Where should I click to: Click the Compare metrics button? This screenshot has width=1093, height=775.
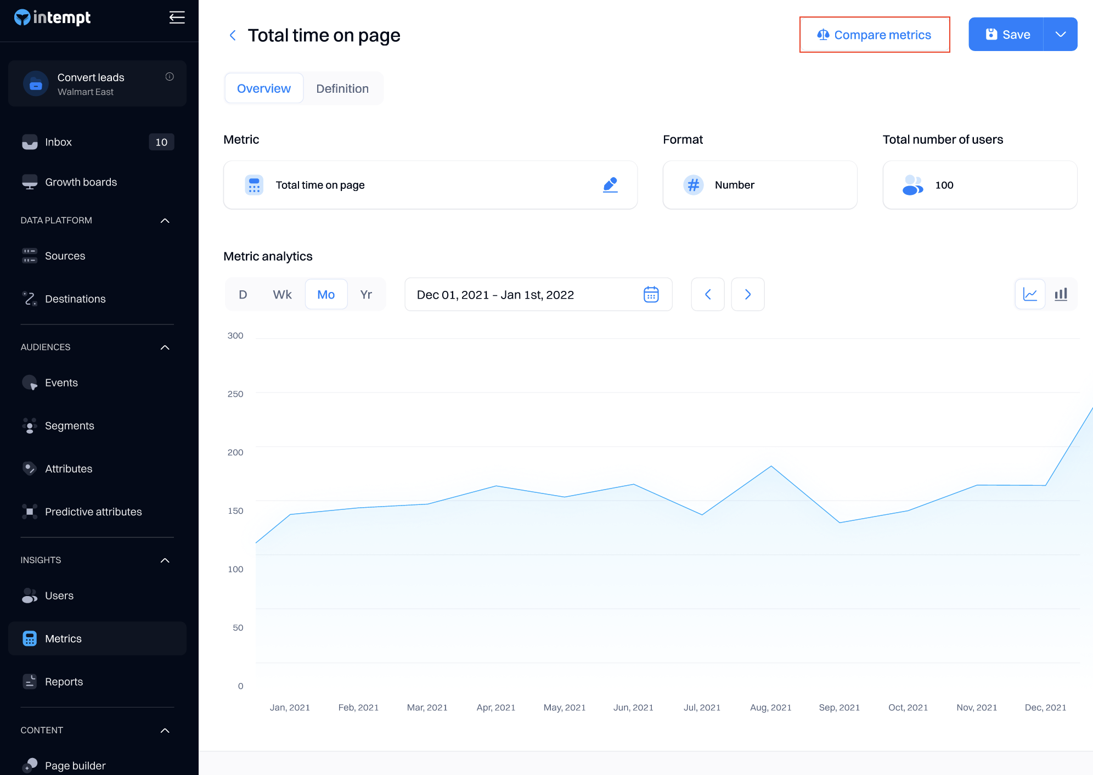point(875,35)
